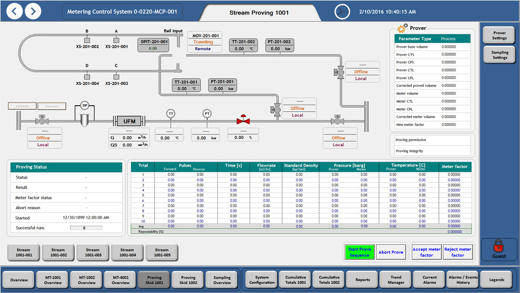Click the clock icon in the header
Screen dimensions: 520x293
coord(342,12)
